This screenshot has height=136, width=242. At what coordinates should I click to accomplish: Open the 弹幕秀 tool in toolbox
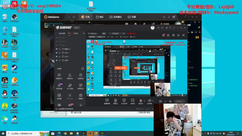coord(80,96)
